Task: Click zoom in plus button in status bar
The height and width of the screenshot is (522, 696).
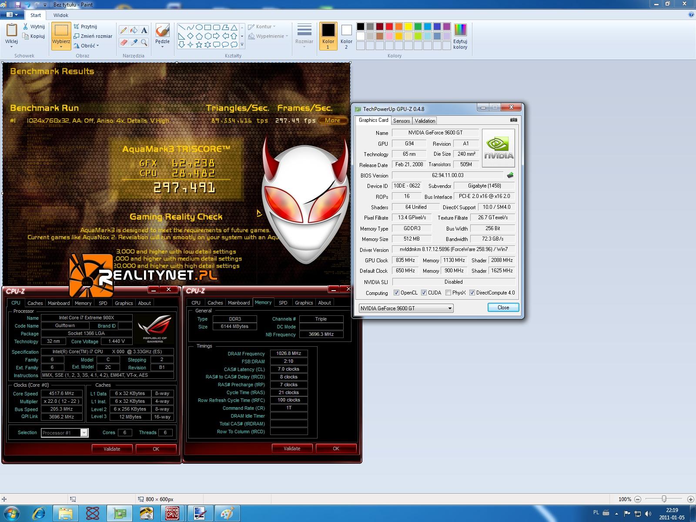Action: tap(691, 499)
